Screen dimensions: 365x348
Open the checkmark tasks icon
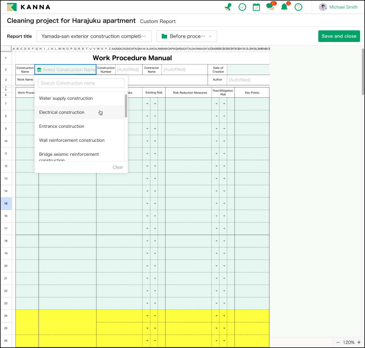(x=242, y=7)
